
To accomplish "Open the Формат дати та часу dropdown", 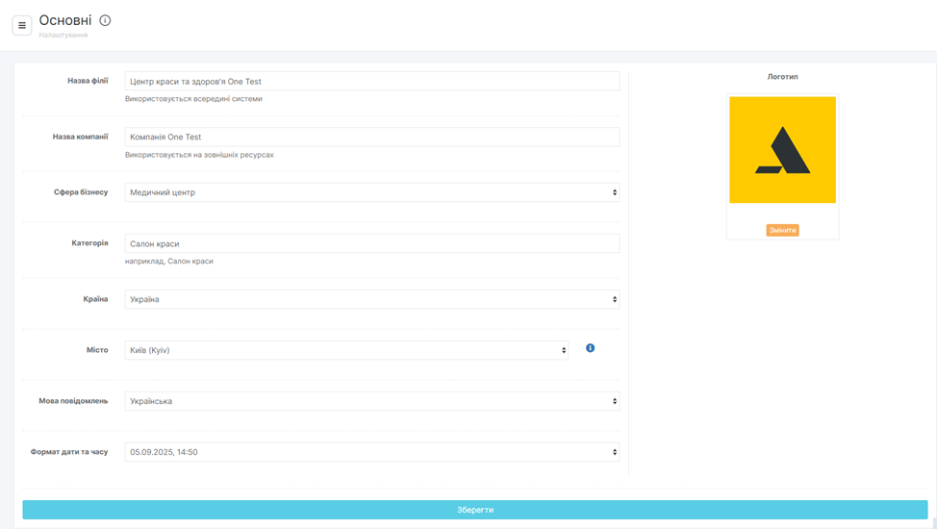I will (371, 452).
